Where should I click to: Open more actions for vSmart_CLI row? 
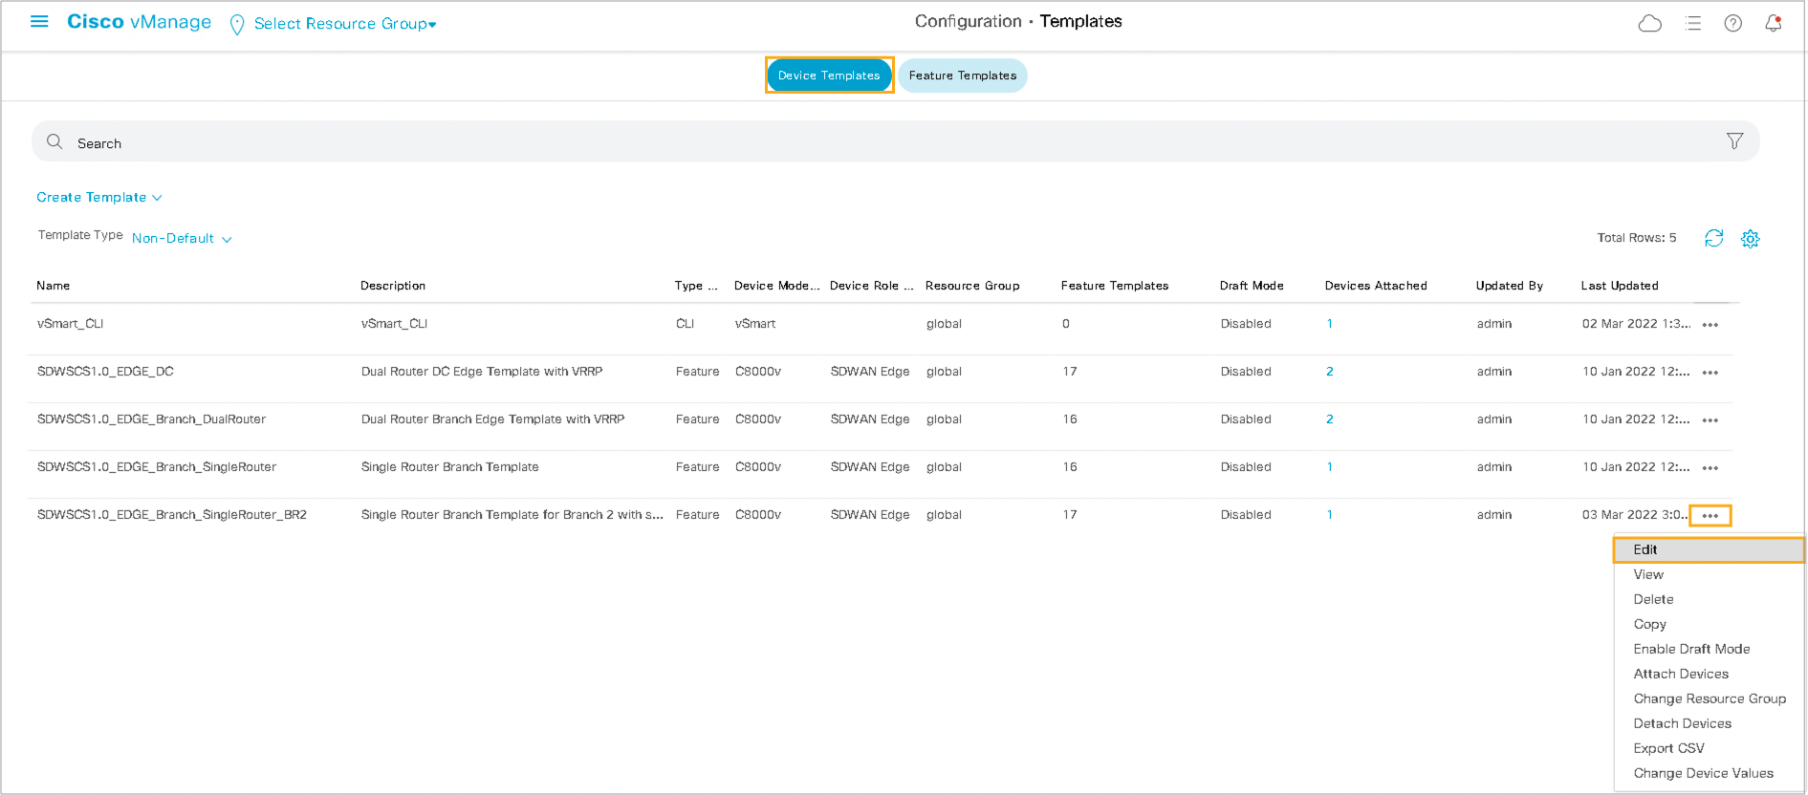pyautogui.click(x=1710, y=325)
